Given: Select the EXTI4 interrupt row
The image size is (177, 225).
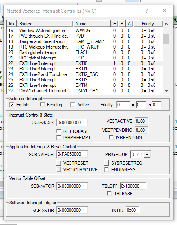Looking at the screenshot, I should click(85, 85).
